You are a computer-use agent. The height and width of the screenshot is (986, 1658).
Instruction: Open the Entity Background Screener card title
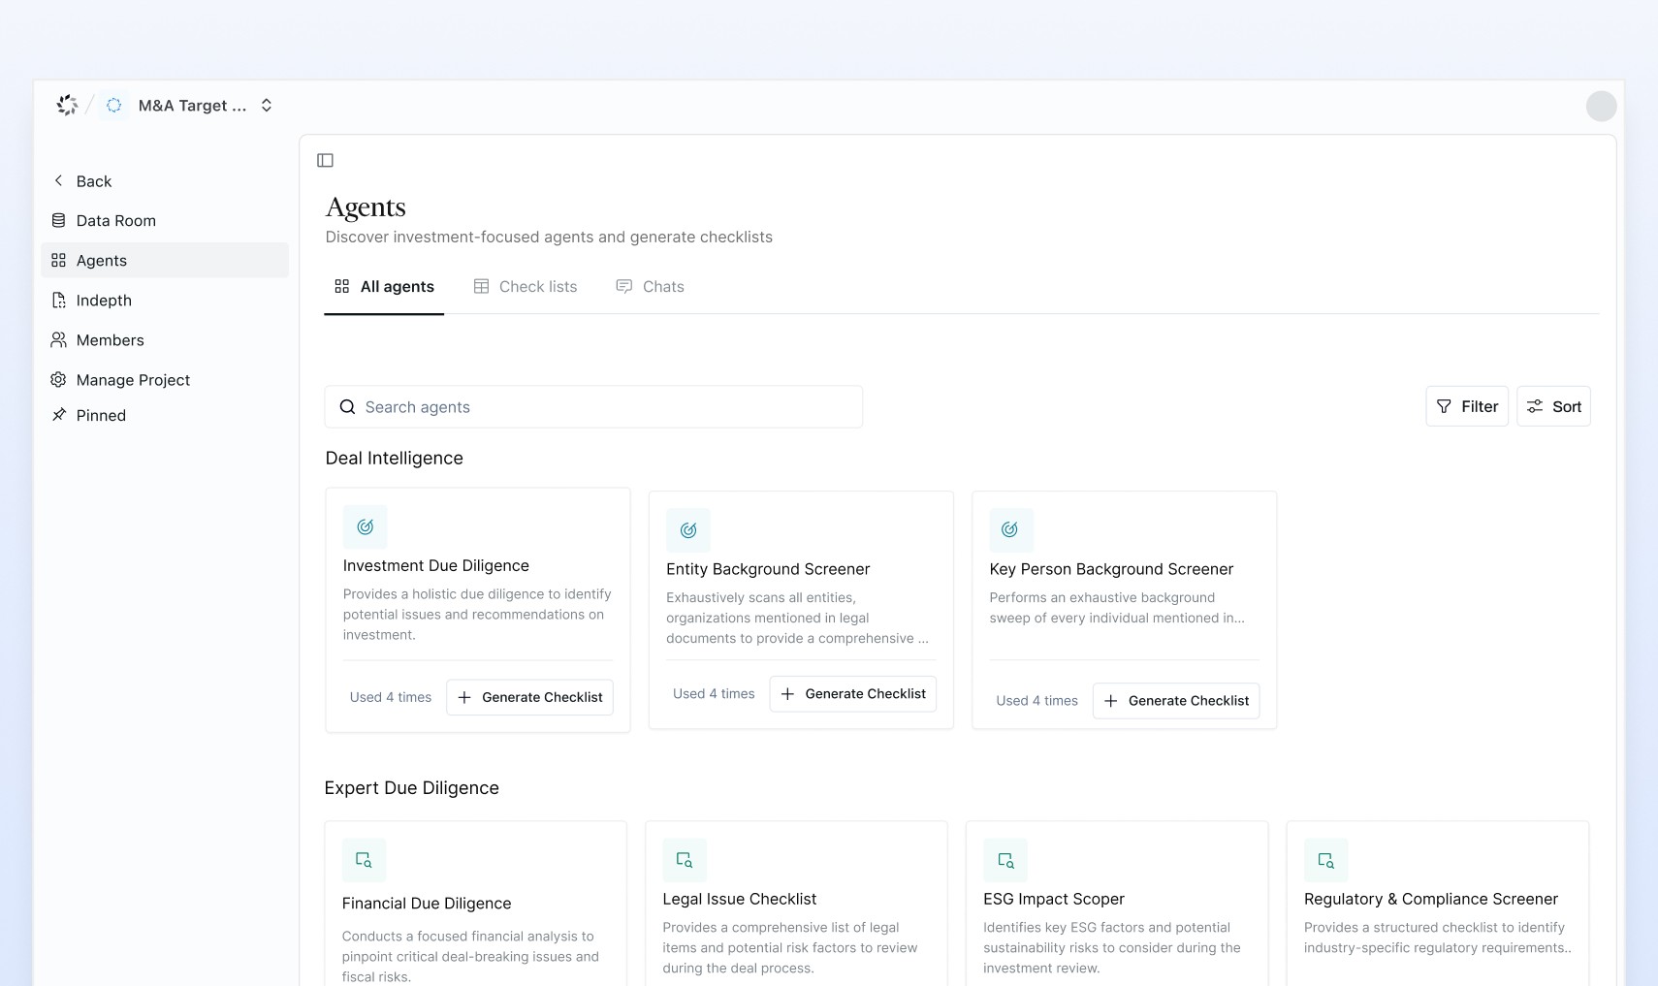click(x=768, y=569)
